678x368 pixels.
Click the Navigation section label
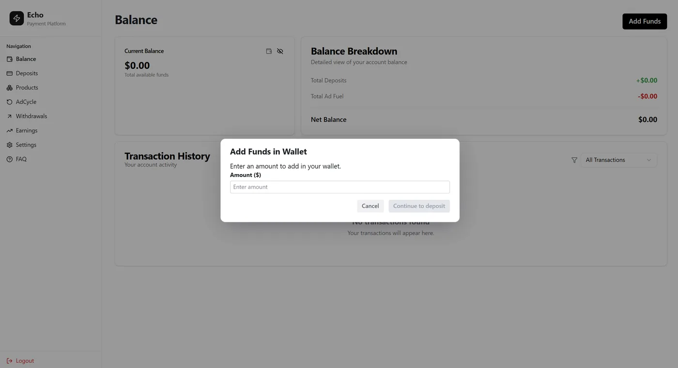tap(18, 46)
